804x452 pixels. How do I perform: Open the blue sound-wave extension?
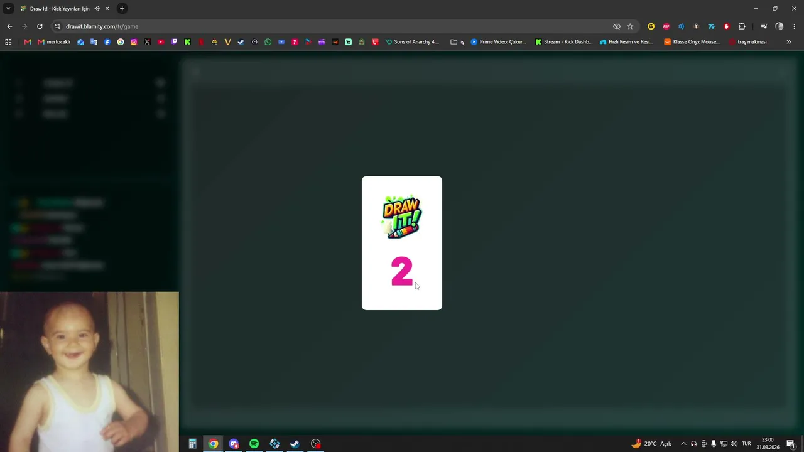click(681, 26)
